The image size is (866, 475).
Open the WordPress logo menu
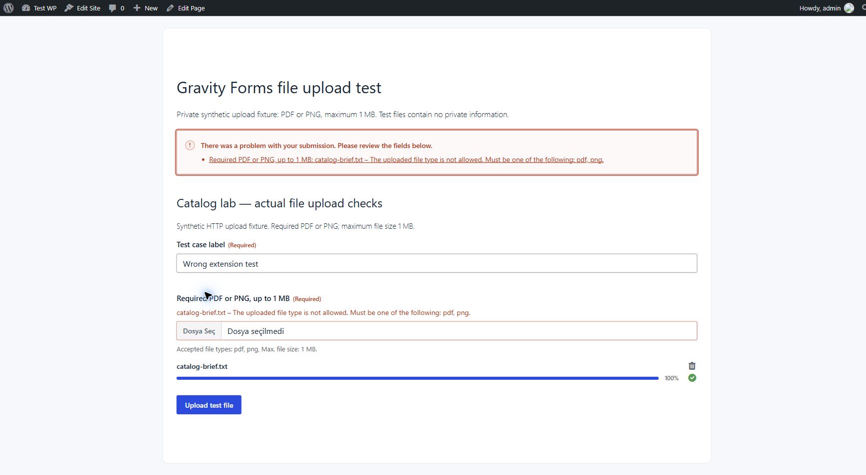click(x=8, y=8)
